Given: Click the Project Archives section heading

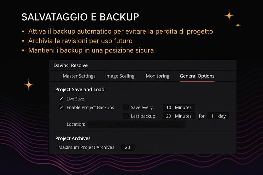Looking at the screenshot, I should pyautogui.click(x=73, y=138).
